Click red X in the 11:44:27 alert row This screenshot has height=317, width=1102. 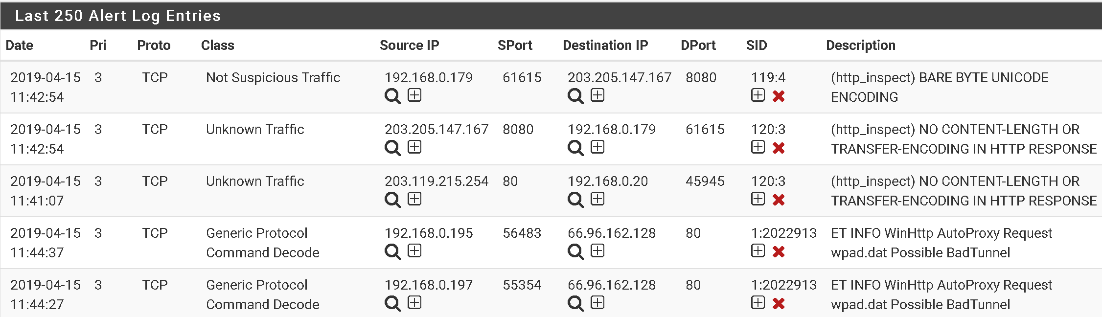click(779, 303)
